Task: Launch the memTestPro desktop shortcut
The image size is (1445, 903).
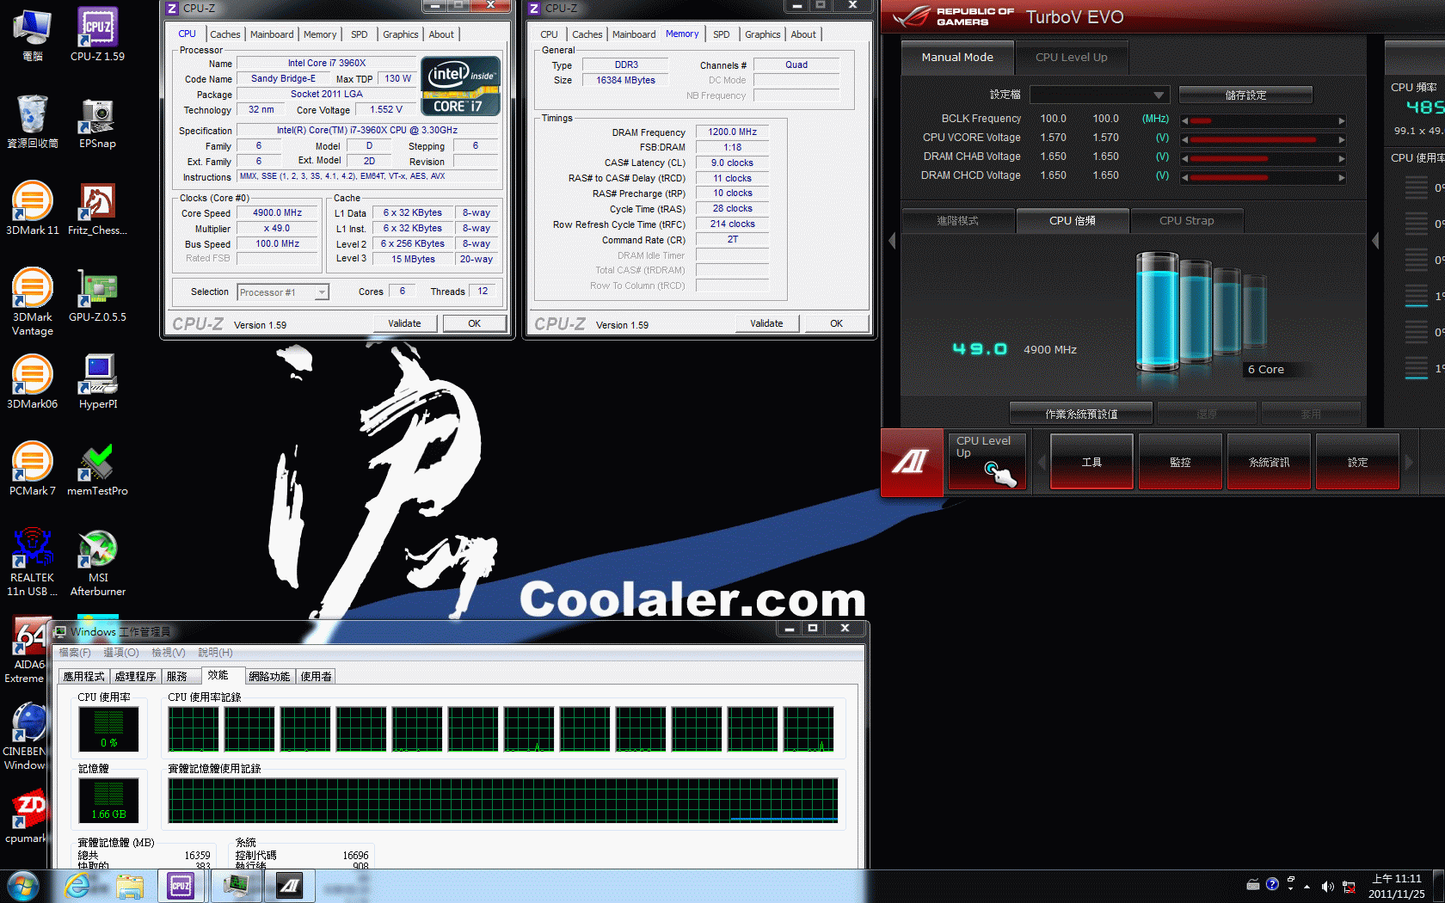Action: pos(97,469)
